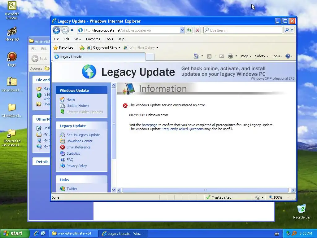This screenshot has width=317, height=238.
Task: Switch to win-vista-ultimate-x64 taskbar button
Action: tap(74, 234)
